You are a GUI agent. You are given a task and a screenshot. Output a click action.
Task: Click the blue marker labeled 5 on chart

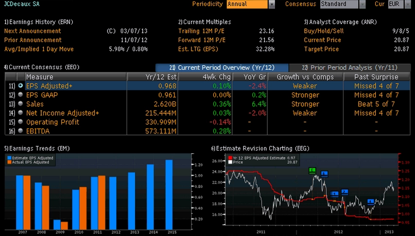click(324, 174)
